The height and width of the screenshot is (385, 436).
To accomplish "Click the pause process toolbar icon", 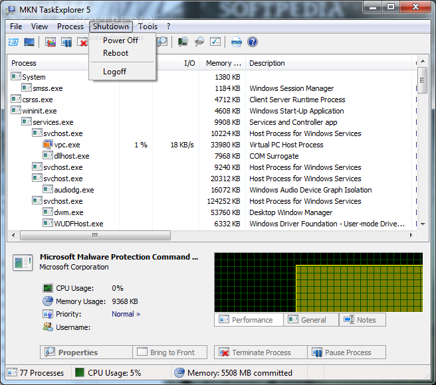I will 66,42.
